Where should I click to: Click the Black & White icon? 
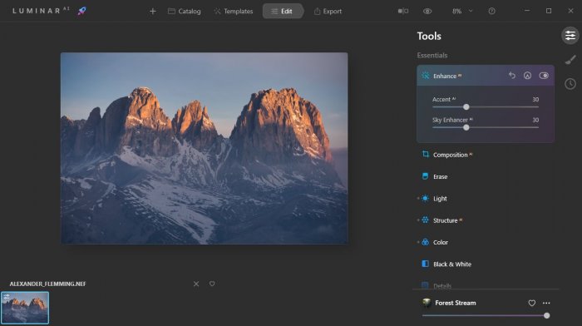point(426,264)
